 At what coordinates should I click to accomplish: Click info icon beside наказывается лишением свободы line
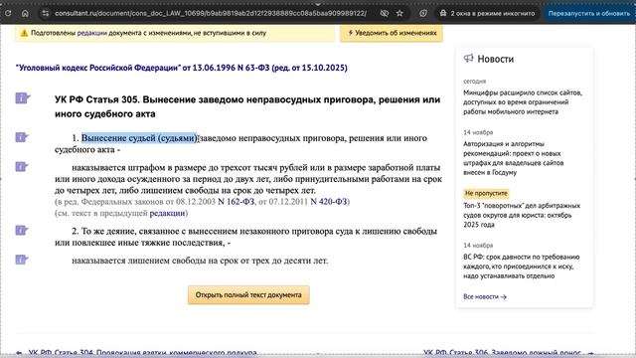(x=22, y=260)
